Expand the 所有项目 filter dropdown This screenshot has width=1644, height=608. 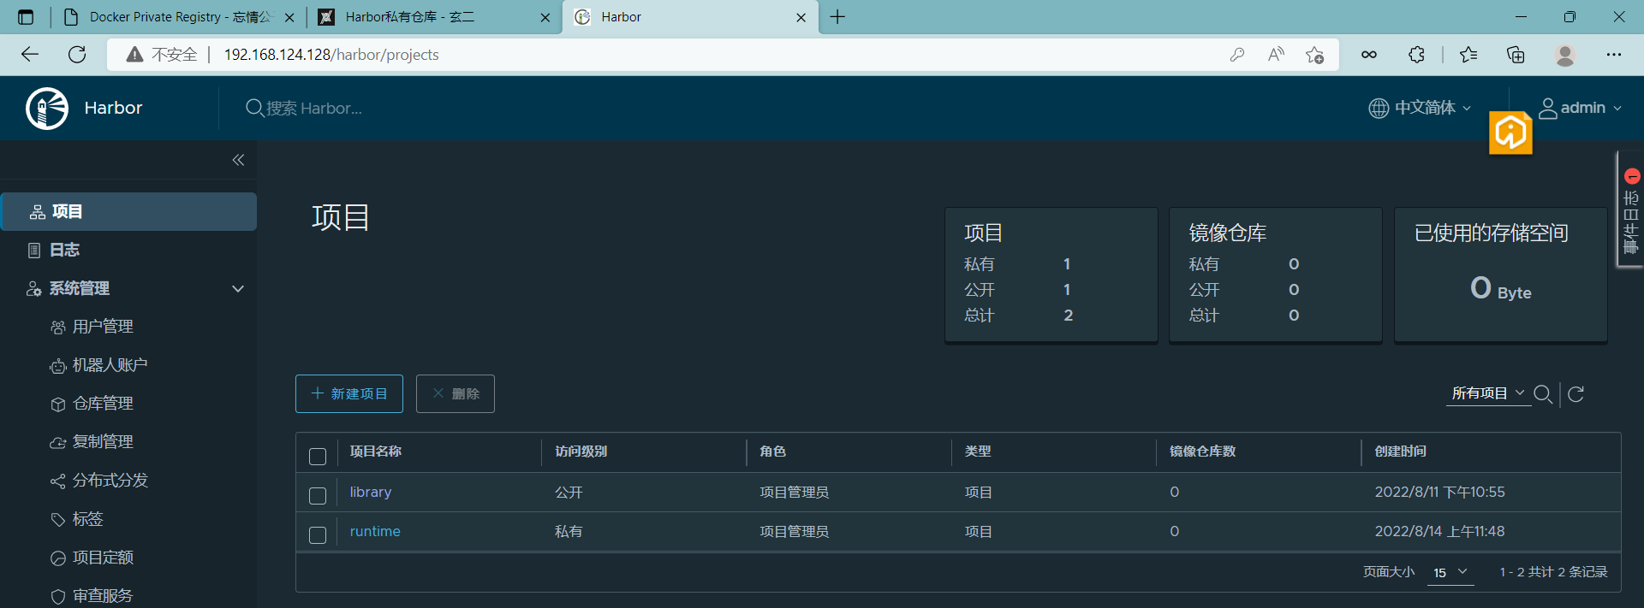point(1487,393)
